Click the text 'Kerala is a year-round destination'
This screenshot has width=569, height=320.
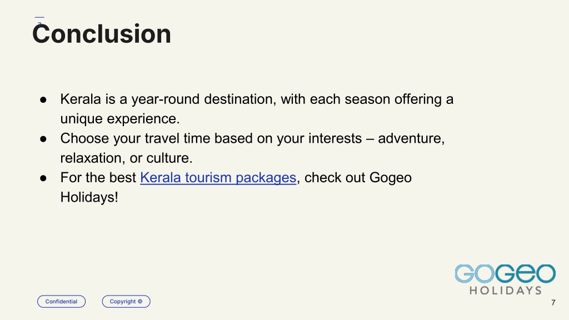168,99
